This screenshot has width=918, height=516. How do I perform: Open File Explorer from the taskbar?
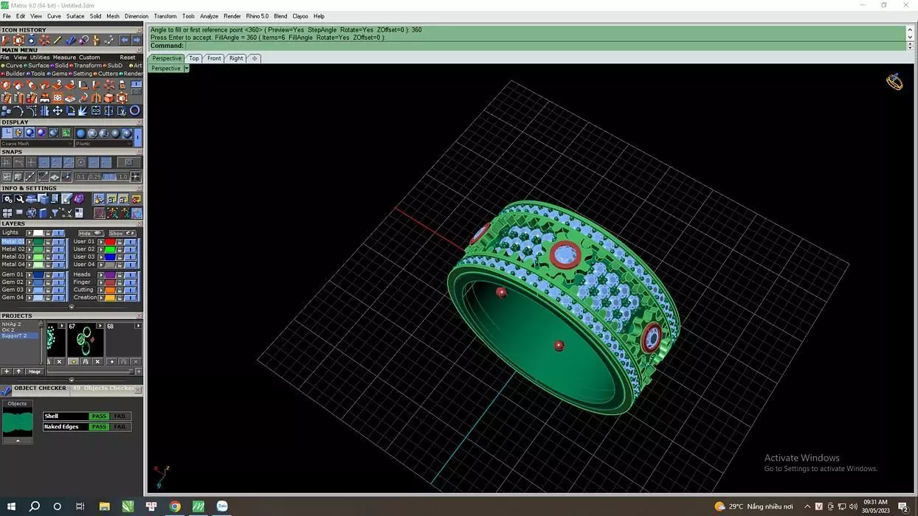tap(103, 506)
